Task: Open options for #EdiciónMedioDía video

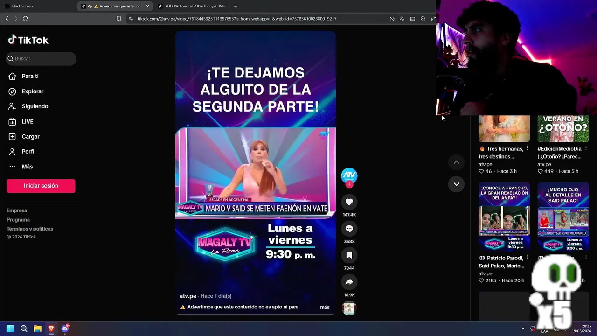Action: point(586,148)
